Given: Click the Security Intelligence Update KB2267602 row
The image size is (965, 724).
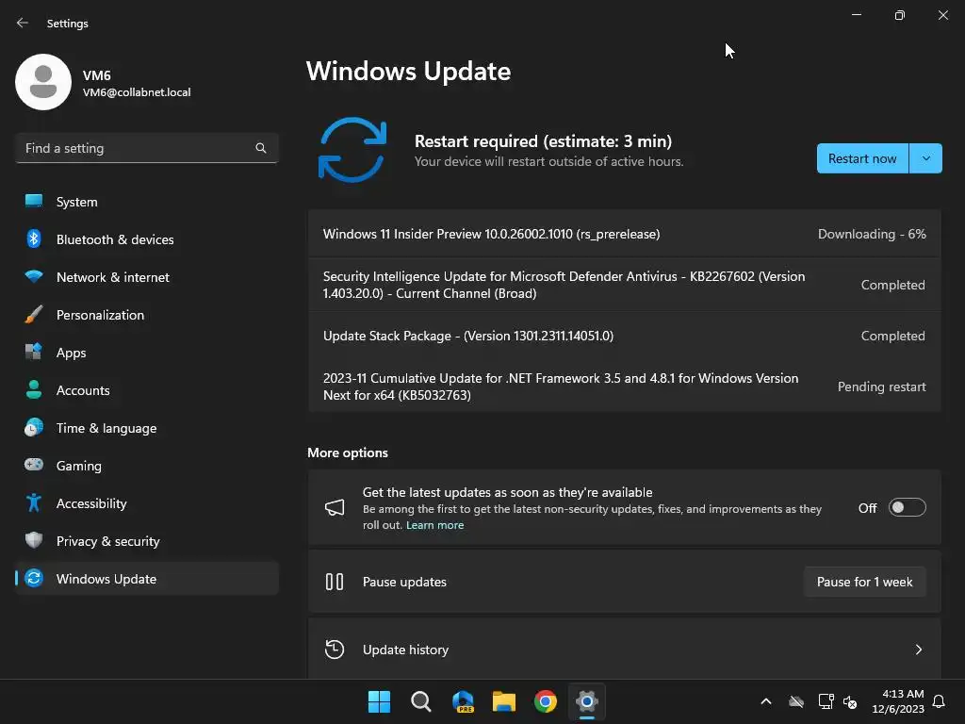Looking at the screenshot, I should tap(625, 285).
